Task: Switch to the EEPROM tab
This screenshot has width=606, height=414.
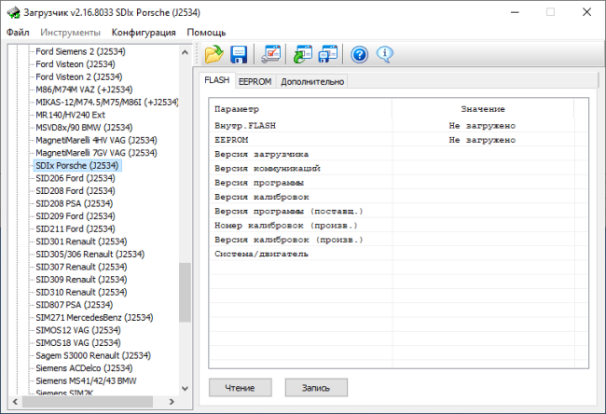Action: coord(255,81)
